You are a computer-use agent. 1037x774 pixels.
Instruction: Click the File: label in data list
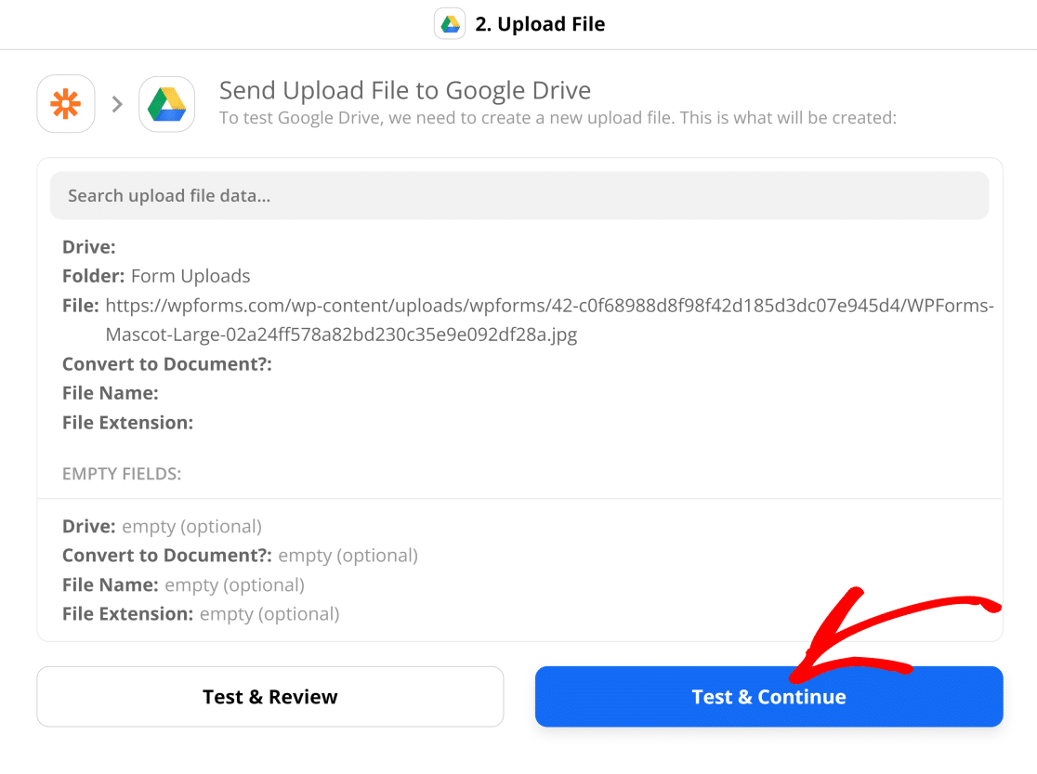click(x=80, y=306)
